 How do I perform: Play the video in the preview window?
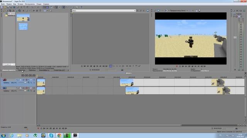186,66
